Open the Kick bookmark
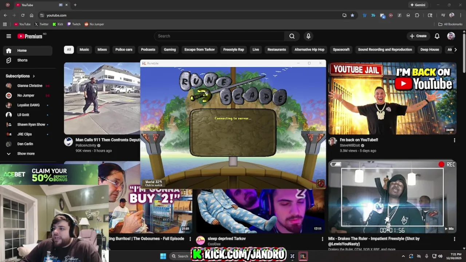Image resolution: width=466 pixels, height=262 pixels. 58,24
